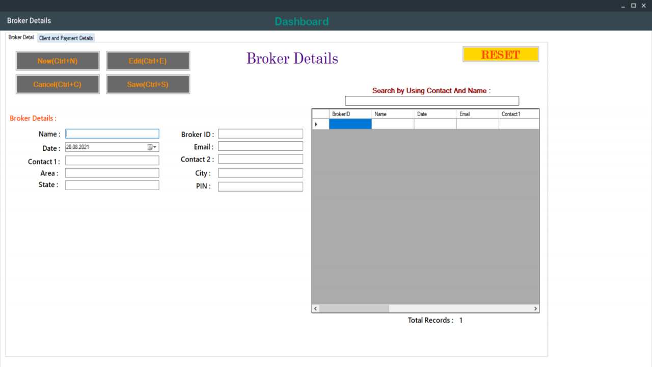Click the Cancel(Ctrl+C) button

click(58, 84)
